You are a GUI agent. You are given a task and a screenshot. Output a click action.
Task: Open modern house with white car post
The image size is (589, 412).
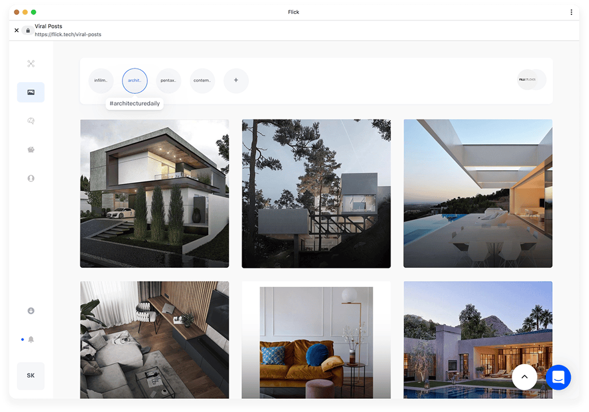coord(154,194)
